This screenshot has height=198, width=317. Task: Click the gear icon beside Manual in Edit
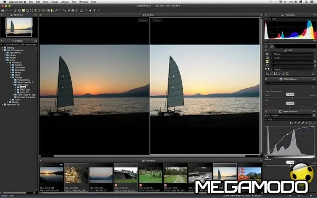click(x=267, y=54)
